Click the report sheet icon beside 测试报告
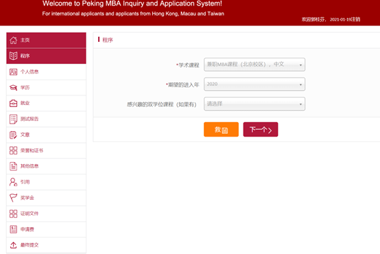This screenshot has width=380, height=254. 13,119
